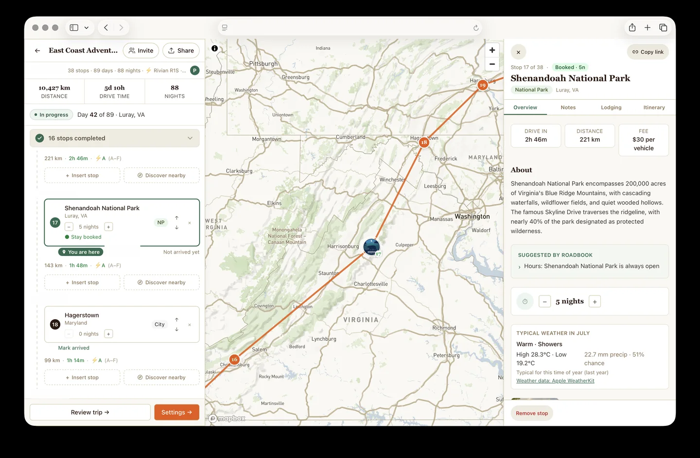Reload the page with refresh icon
The width and height of the screenshot is (700, 458).
point(476,28)
